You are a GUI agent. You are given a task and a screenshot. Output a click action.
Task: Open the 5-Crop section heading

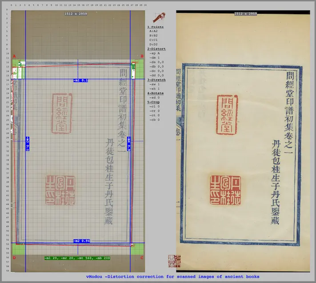(x=153, y=102)
